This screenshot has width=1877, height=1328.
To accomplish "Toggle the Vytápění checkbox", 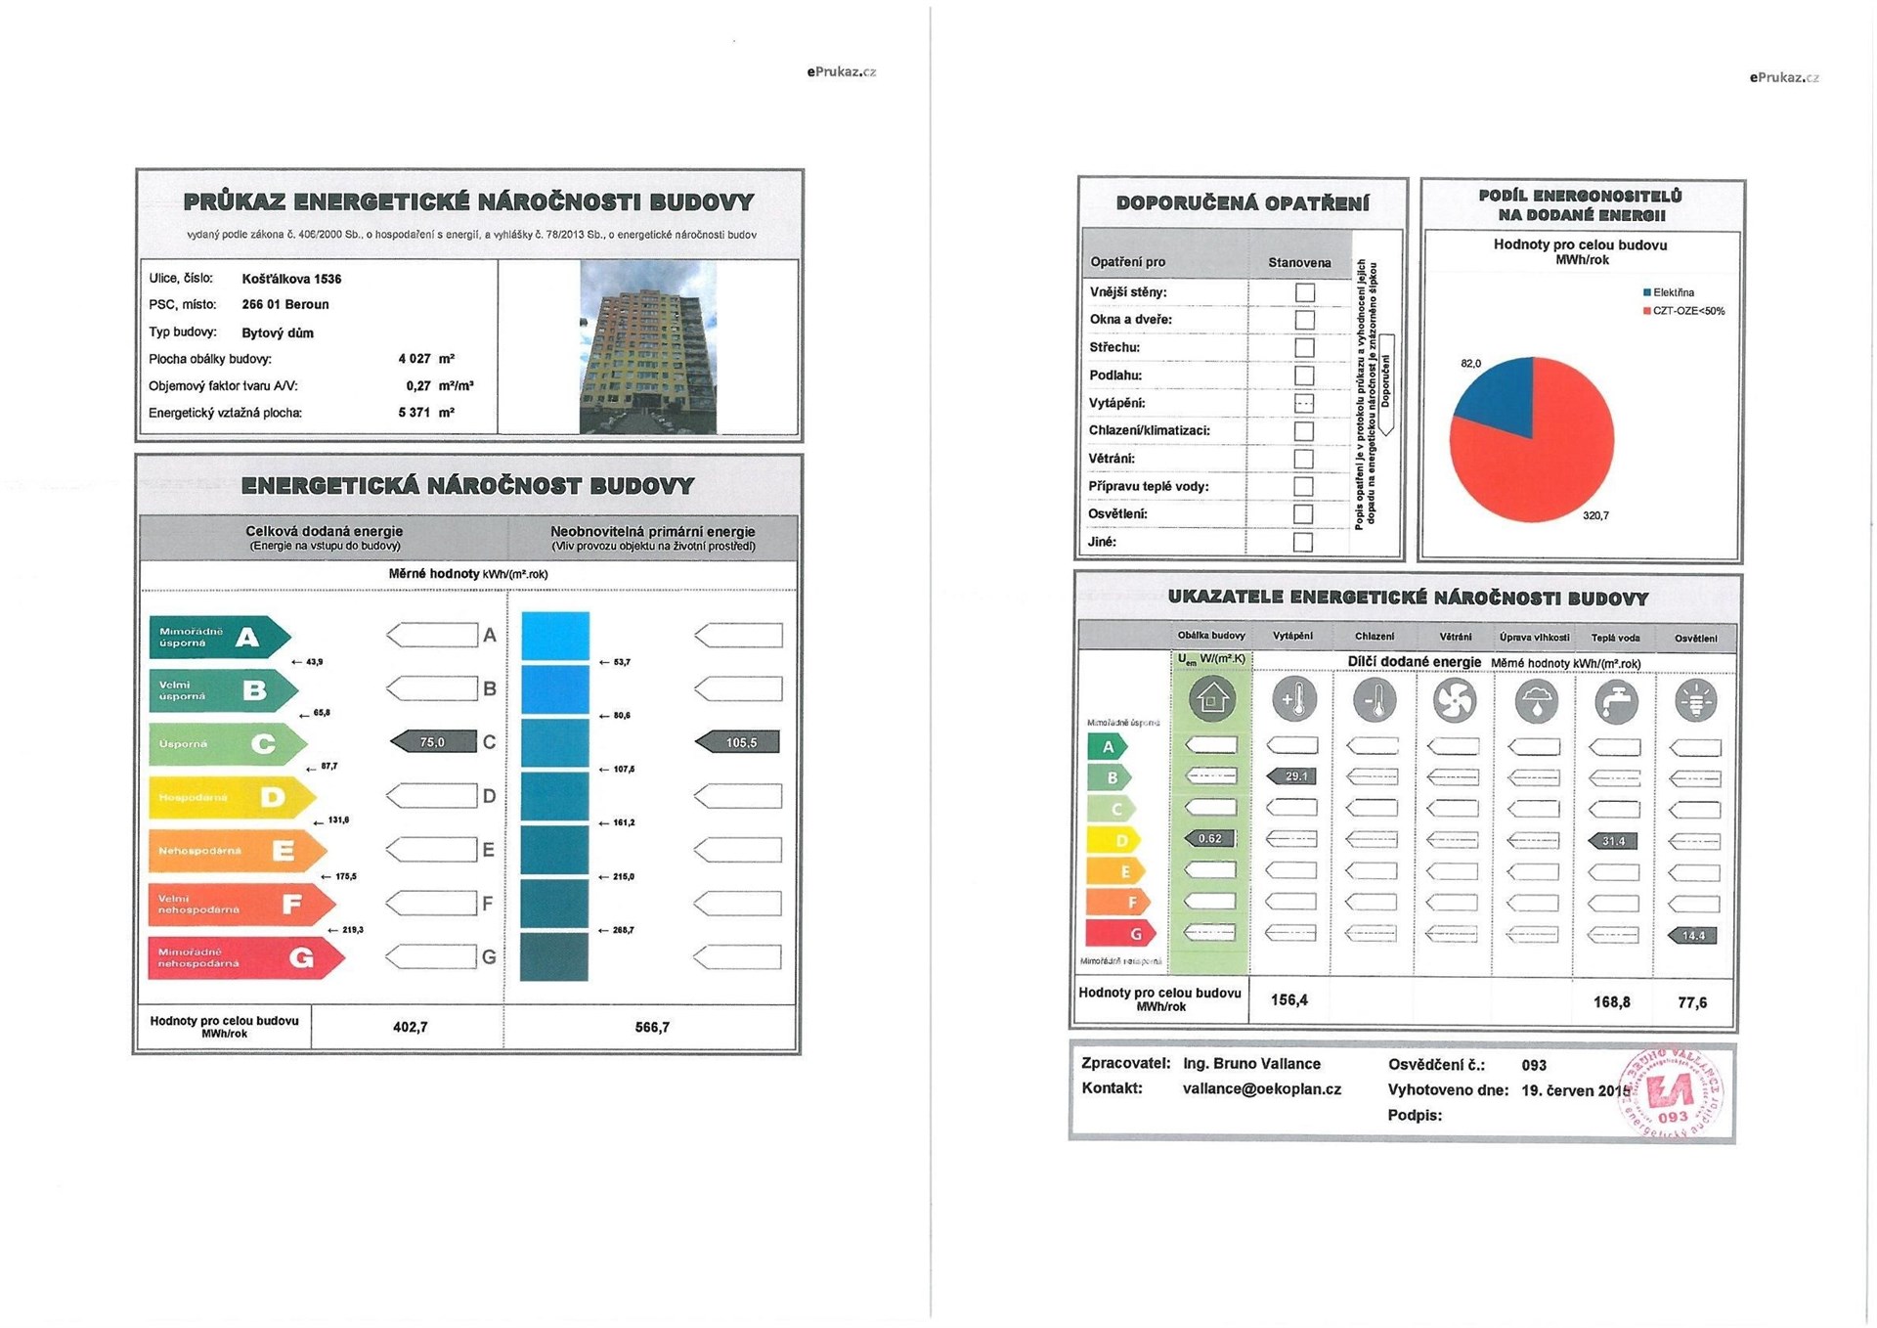I will [x=1304, y=403].
